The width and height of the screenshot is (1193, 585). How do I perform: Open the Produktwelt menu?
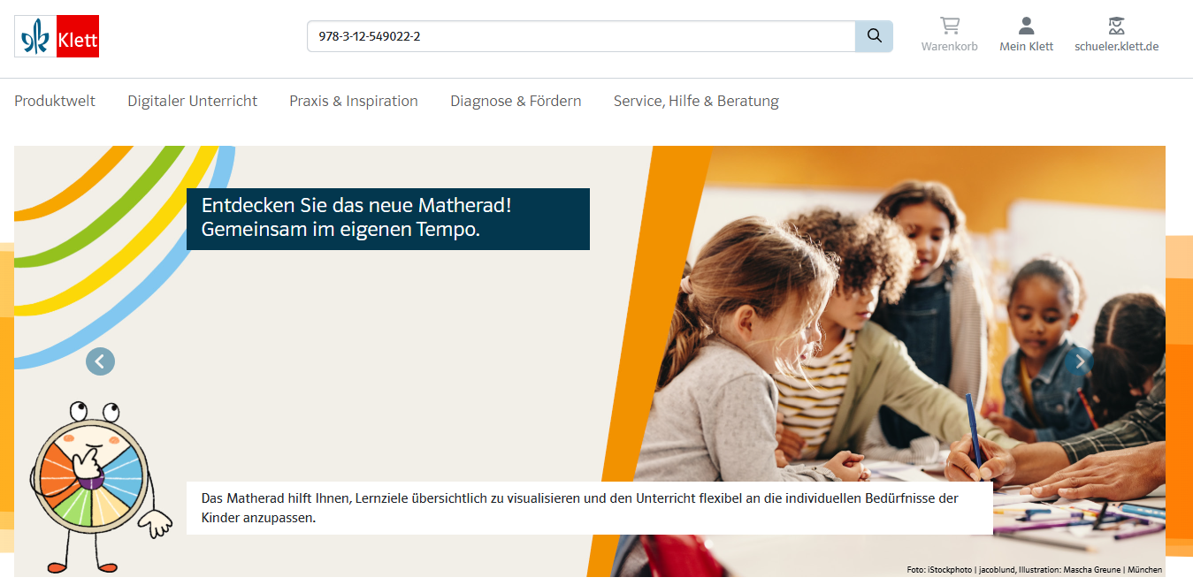55,101
